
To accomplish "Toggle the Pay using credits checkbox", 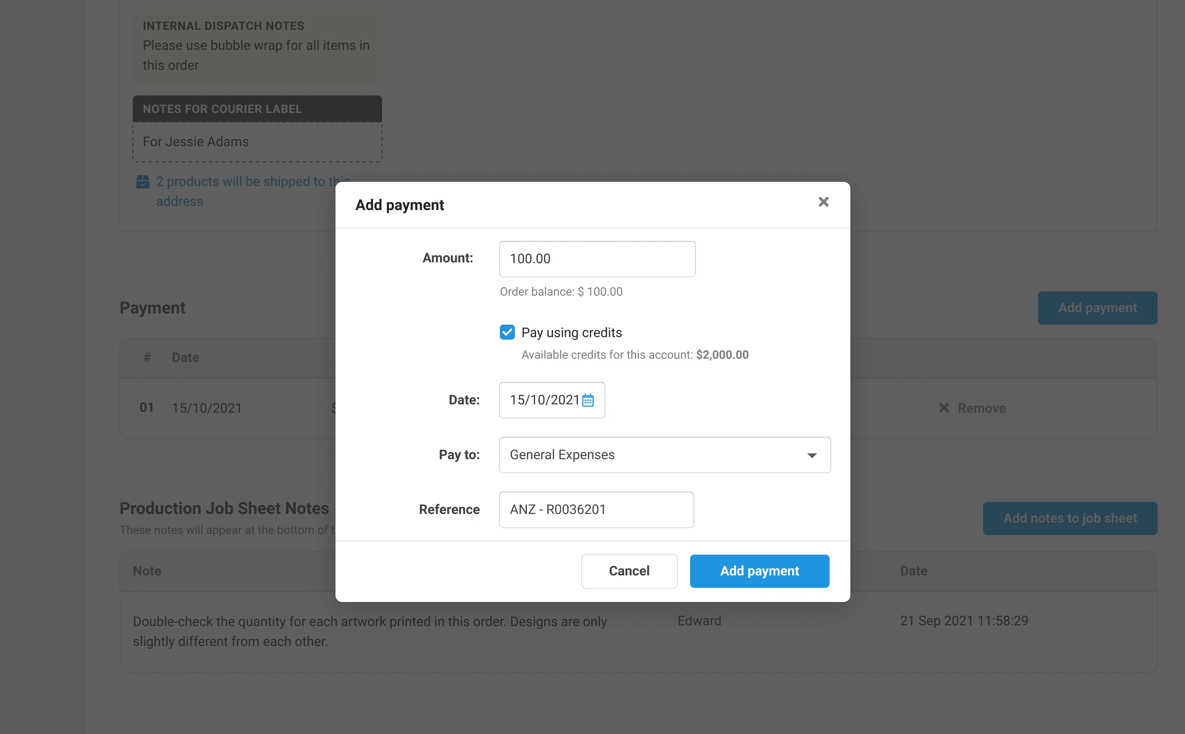I will 506,332.
